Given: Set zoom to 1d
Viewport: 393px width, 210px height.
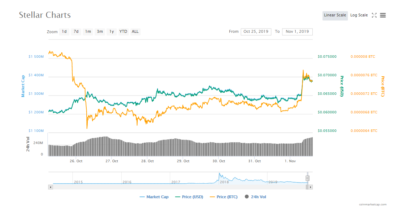Looking at the screenshot, I should pyautogui.click(x=64, y=32).
